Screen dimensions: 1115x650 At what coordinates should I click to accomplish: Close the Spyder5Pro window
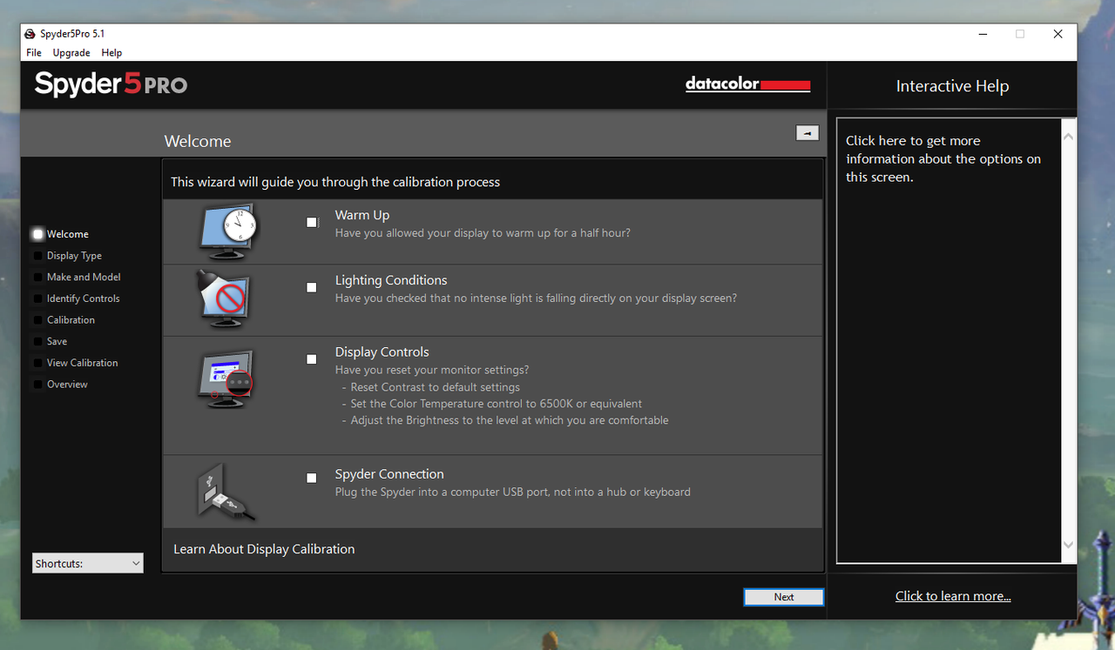(x=1058, y=34)
